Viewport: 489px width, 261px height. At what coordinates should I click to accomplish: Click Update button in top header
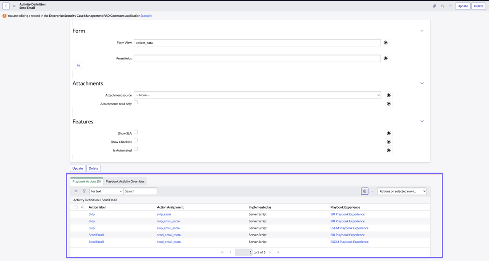(x=463, y=6)
